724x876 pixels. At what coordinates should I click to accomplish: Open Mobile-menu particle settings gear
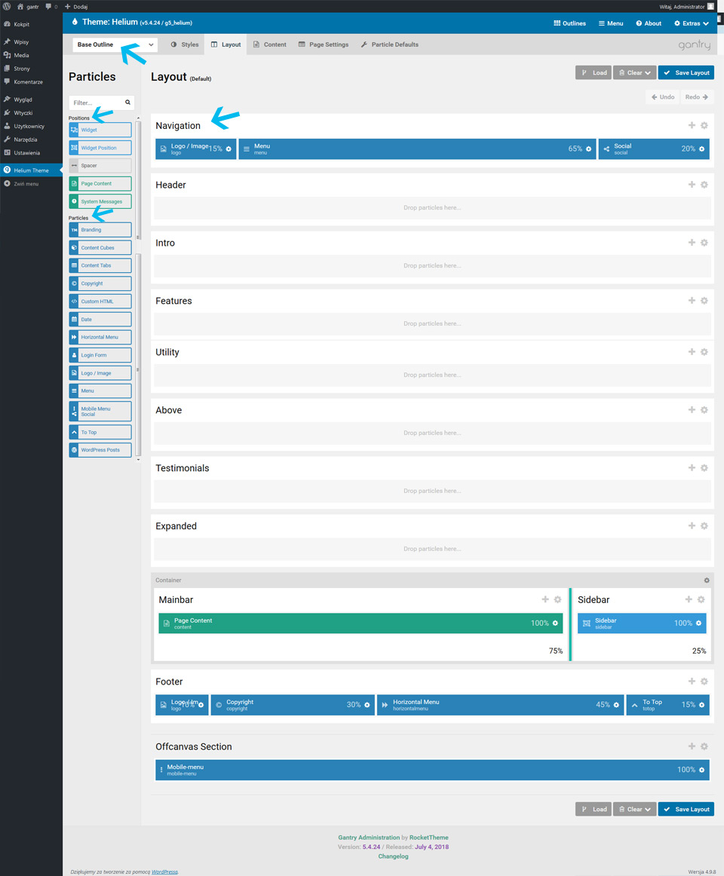701,770
